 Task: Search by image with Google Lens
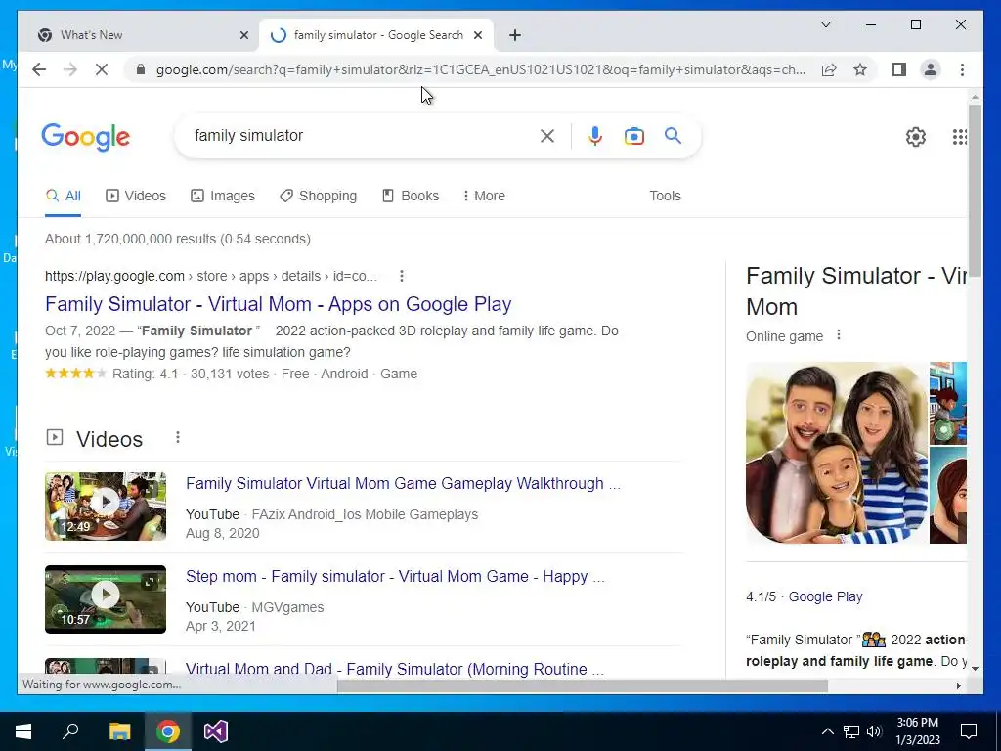coord(633,136)
